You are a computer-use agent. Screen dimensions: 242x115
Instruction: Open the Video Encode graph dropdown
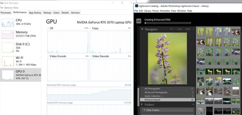(x=48, y=56)
